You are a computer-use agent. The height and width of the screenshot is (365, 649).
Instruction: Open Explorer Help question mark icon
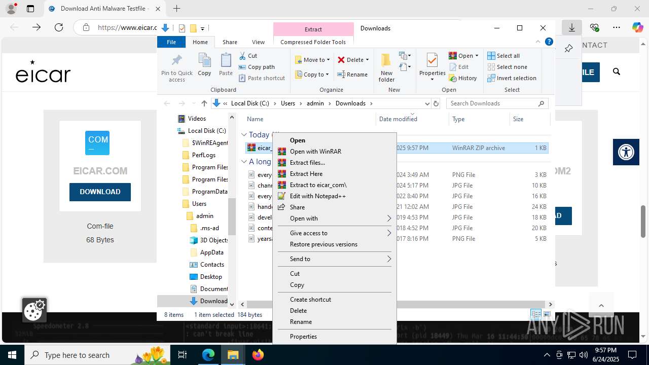pos(549,42)
